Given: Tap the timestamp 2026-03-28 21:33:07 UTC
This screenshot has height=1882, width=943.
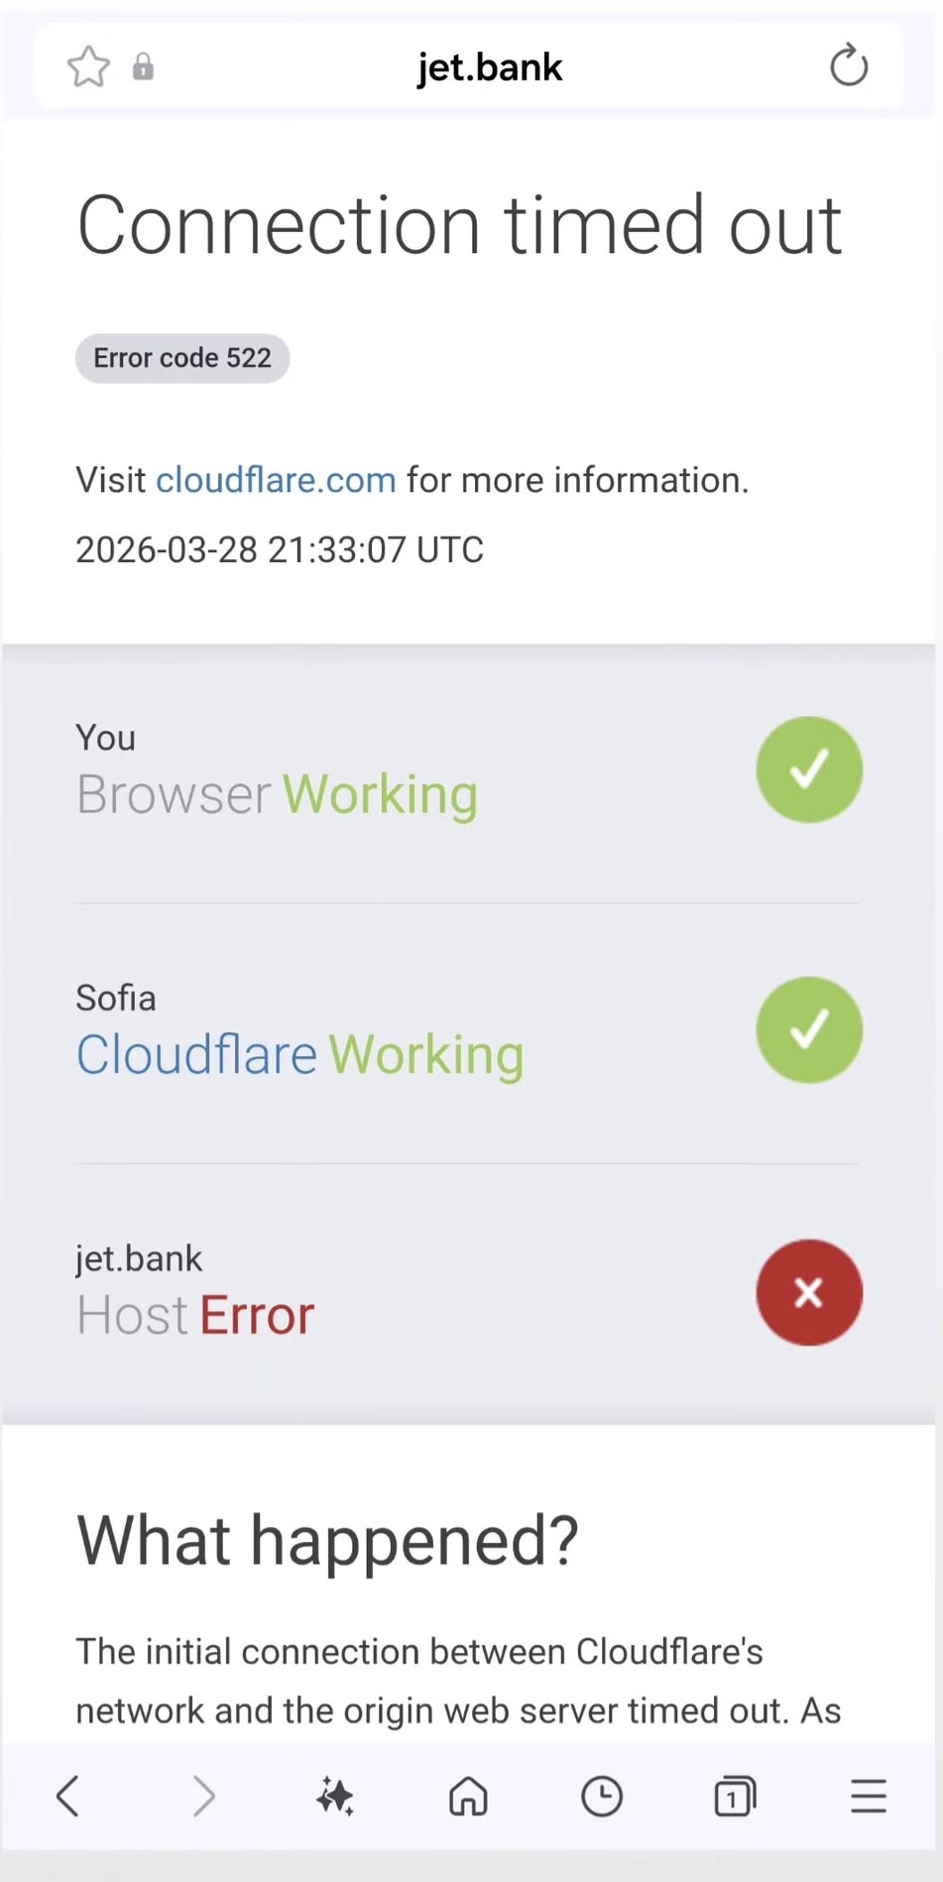Looking at the screenshot, I should 280,550.
